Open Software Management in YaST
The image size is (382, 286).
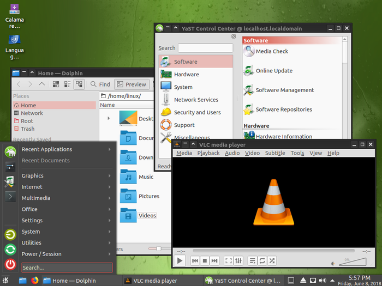pos(284,90)
